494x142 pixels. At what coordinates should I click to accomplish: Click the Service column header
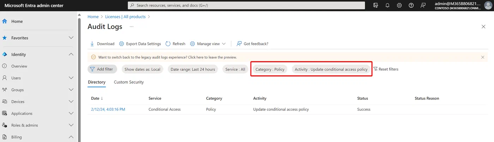click(x=155, y=98)
